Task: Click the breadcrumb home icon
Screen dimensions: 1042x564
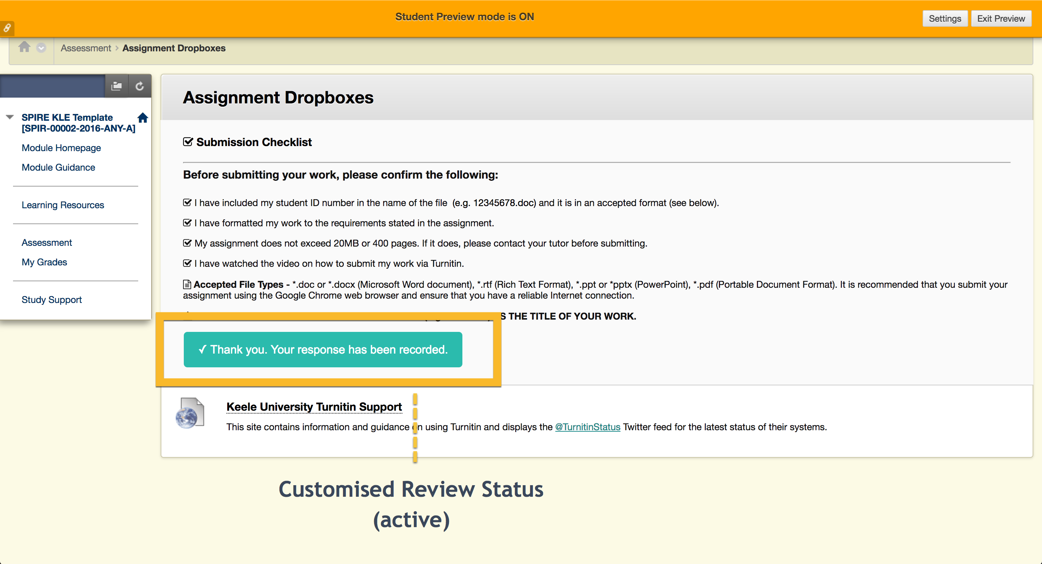Action: [x=24, y=47]
